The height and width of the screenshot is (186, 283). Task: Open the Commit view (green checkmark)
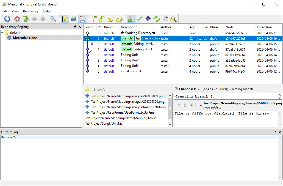140,19
